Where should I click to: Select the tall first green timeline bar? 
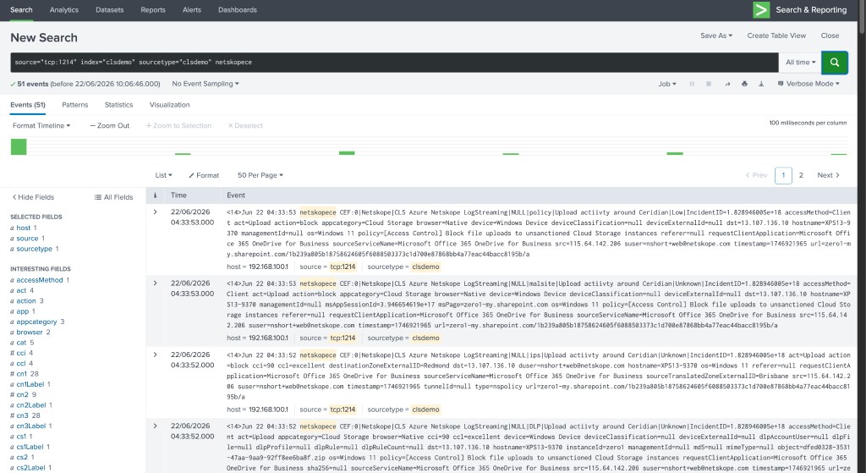[x=19, y=146]
